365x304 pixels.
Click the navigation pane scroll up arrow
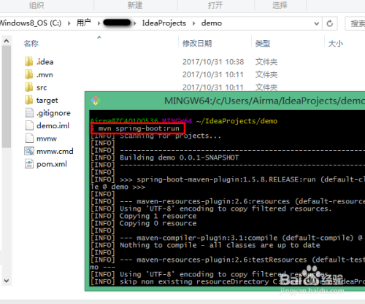point(7,41)
